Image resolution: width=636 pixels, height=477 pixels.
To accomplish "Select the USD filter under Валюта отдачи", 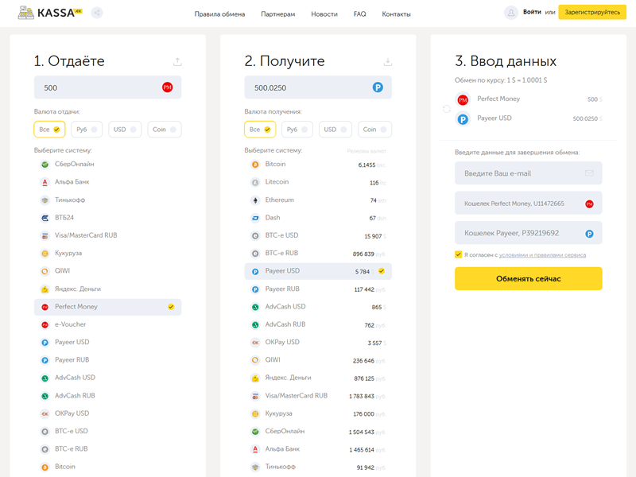I will (125, 130).
